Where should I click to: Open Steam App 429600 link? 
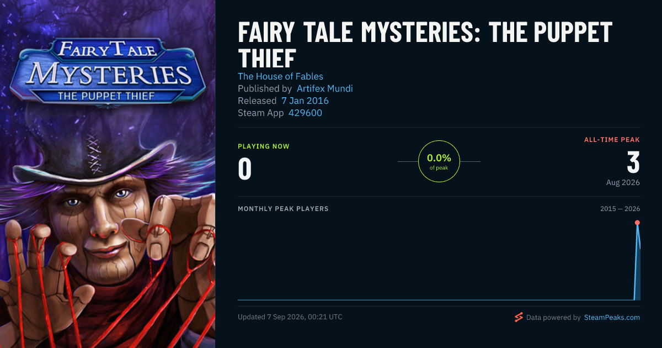tap(305, 113)
